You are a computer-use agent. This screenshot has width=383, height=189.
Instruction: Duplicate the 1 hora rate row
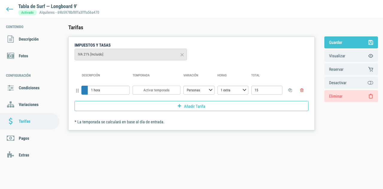coord(290,90)
